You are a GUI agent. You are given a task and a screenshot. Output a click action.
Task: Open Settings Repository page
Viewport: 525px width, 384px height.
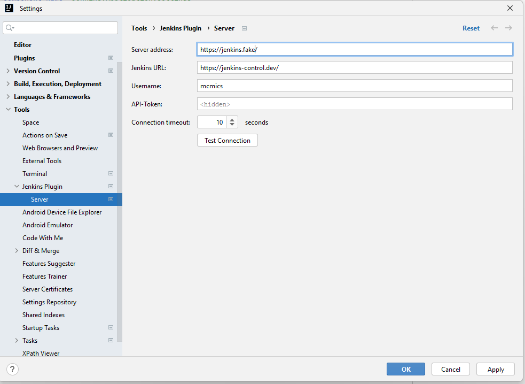[49, 302]
